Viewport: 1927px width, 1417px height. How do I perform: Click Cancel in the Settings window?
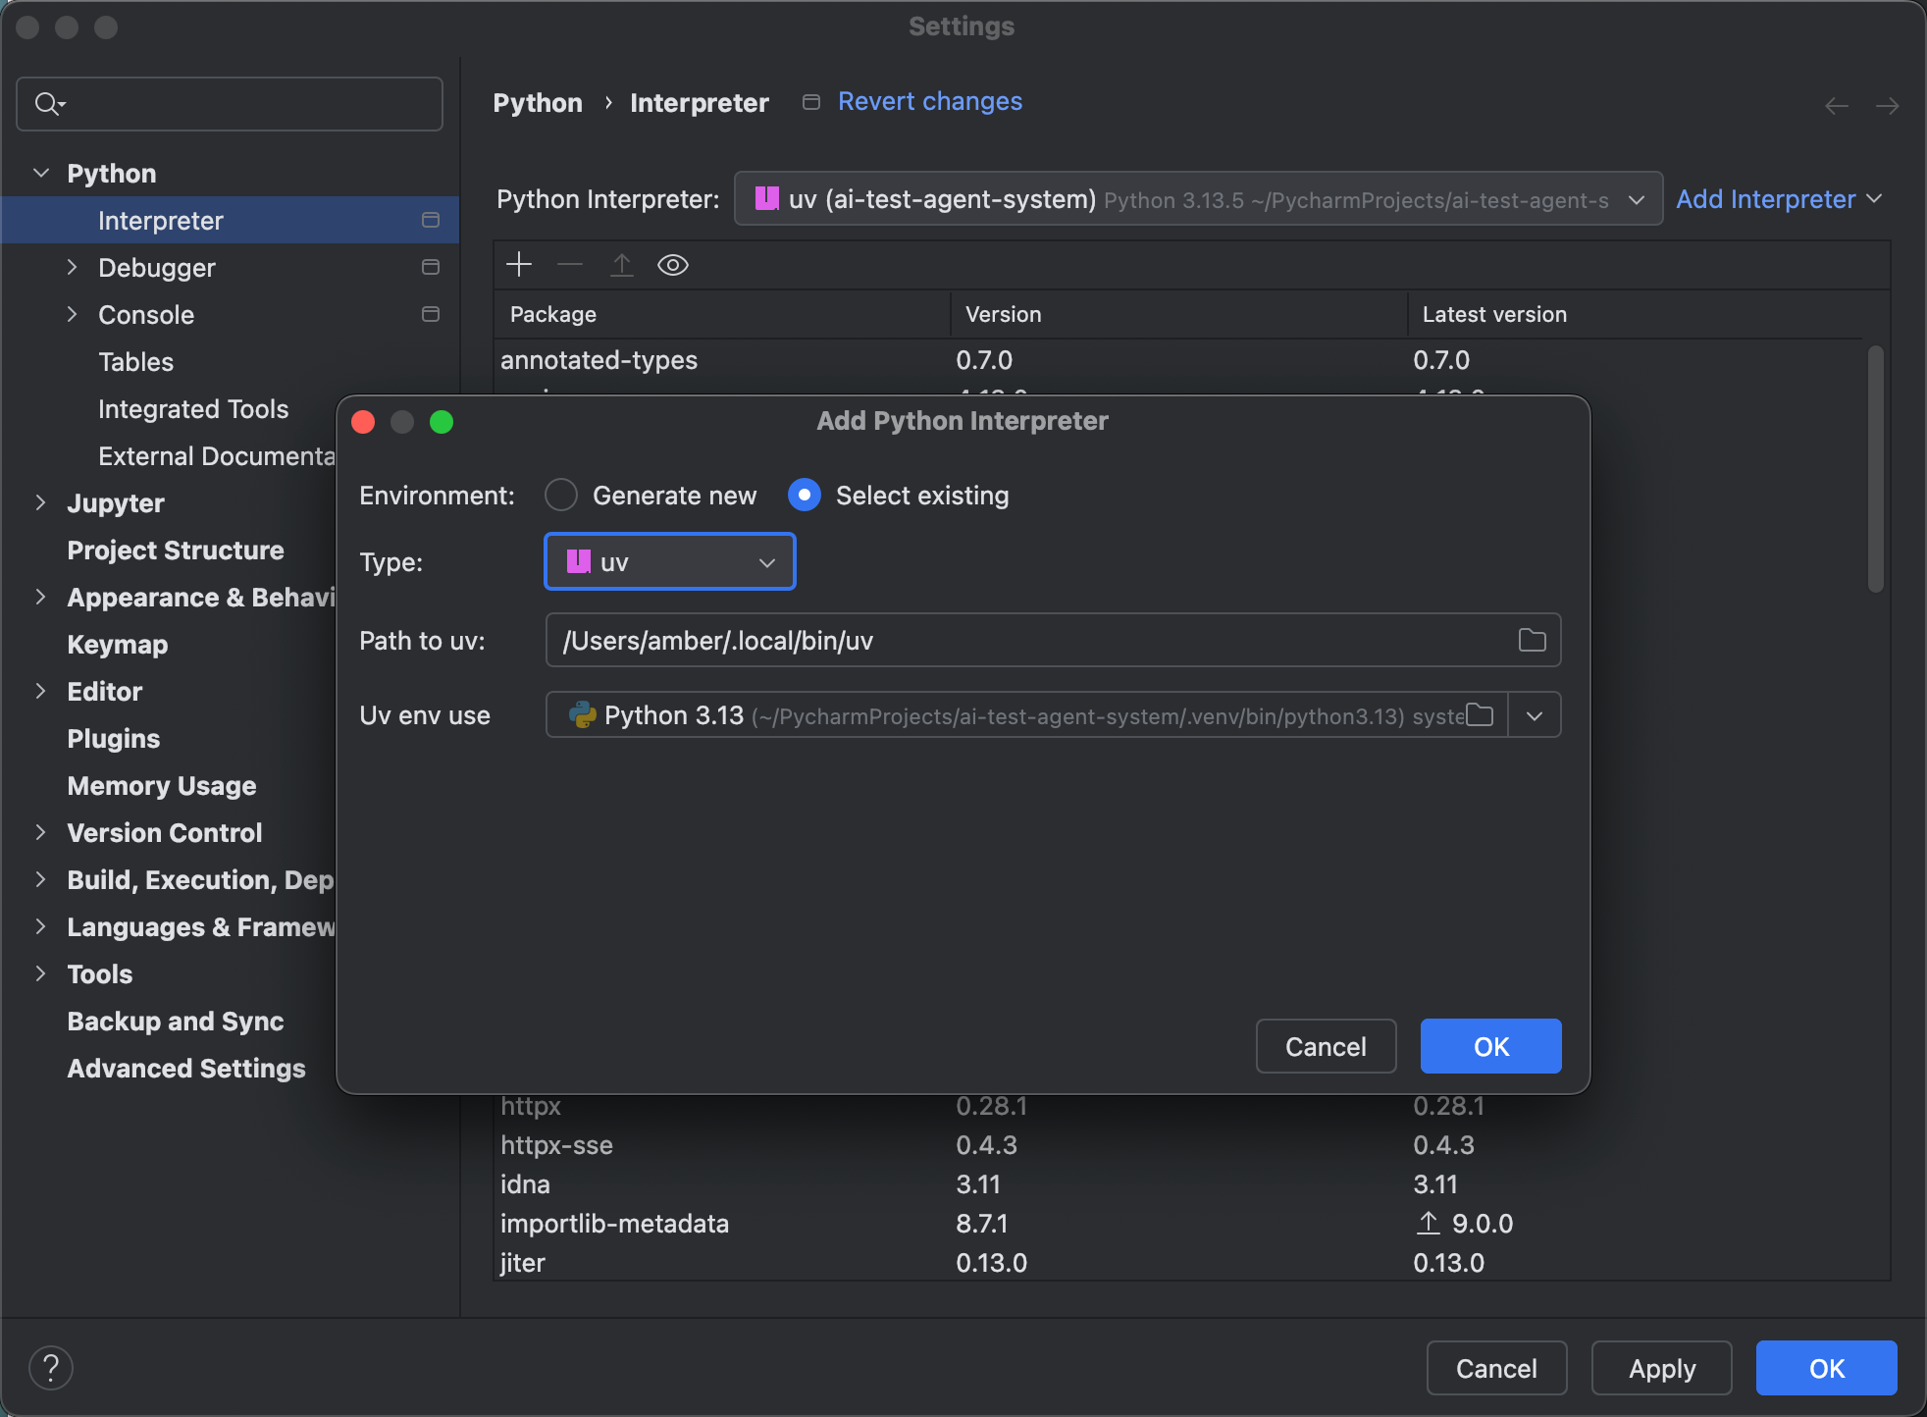[x=1496, y=1368]
